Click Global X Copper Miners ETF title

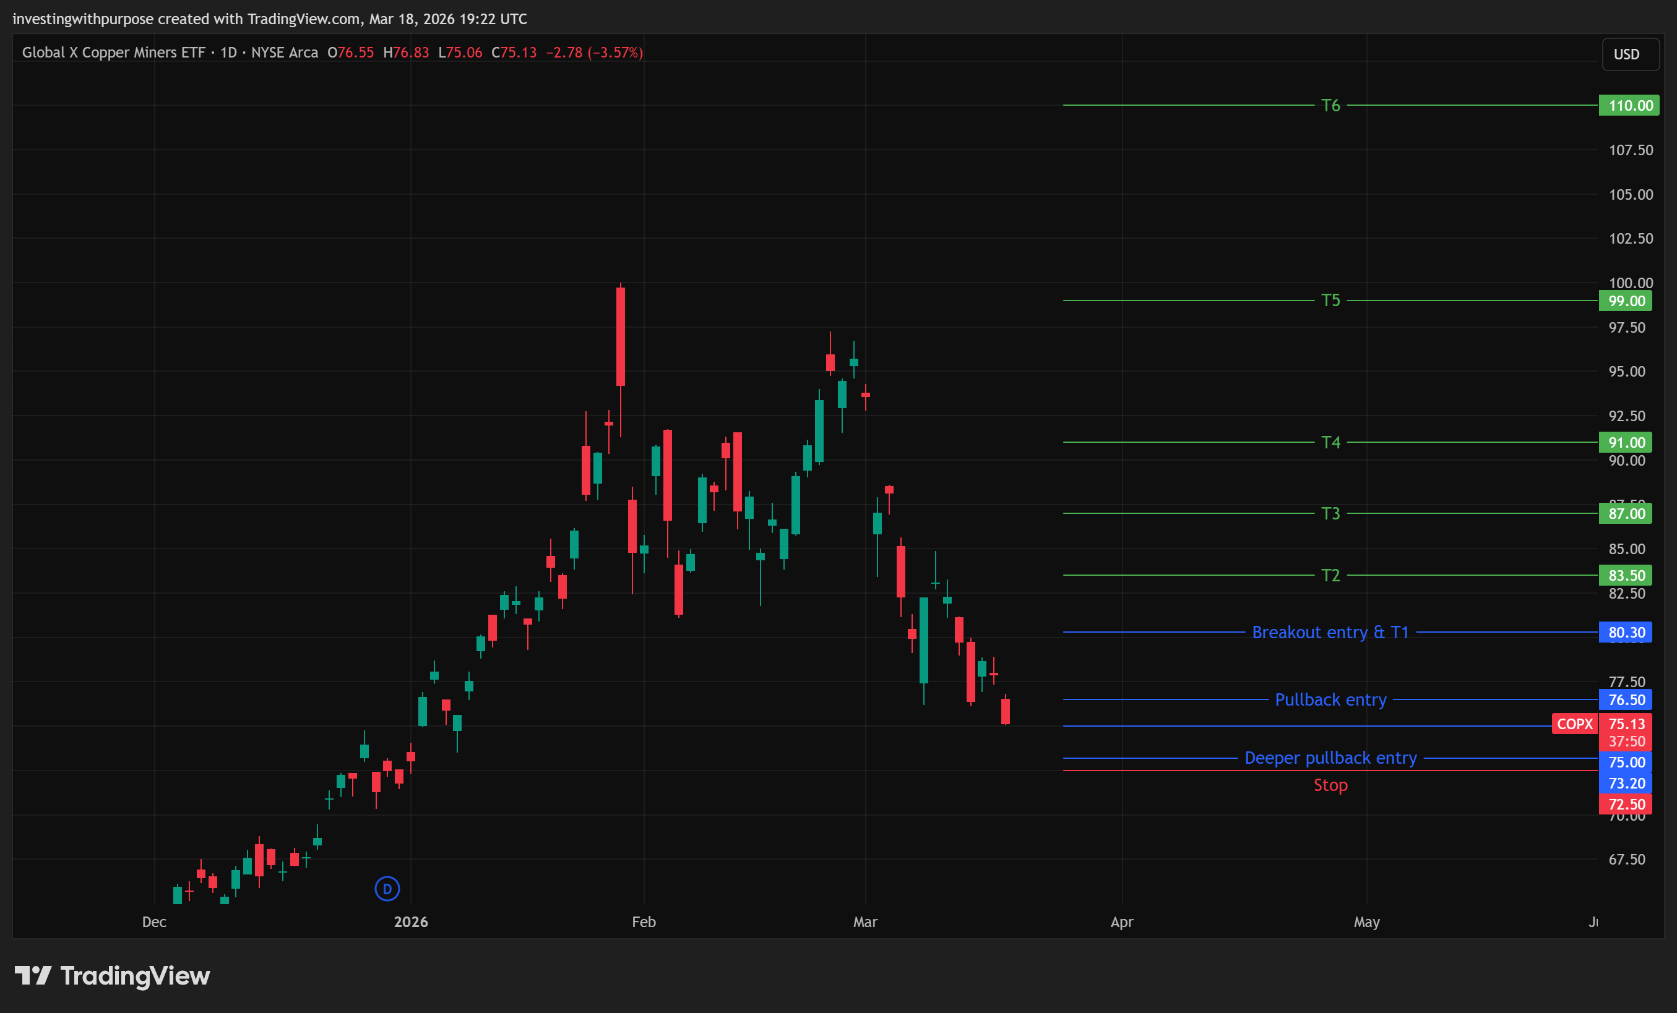click(x=113, y=53)
